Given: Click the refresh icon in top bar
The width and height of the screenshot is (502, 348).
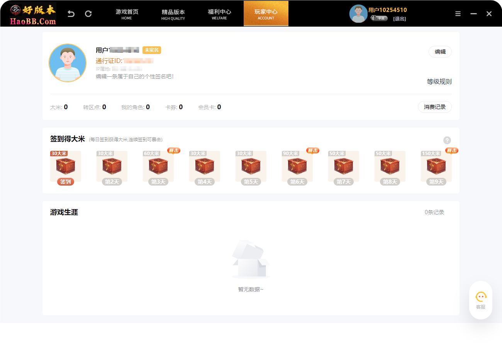Looking at the screenshot, I should (88, 14).
